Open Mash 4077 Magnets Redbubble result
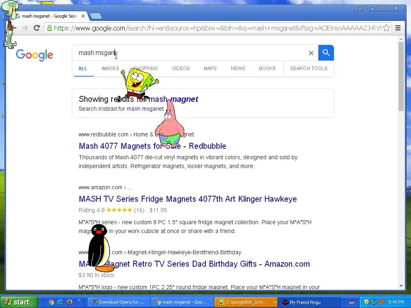 152,146
